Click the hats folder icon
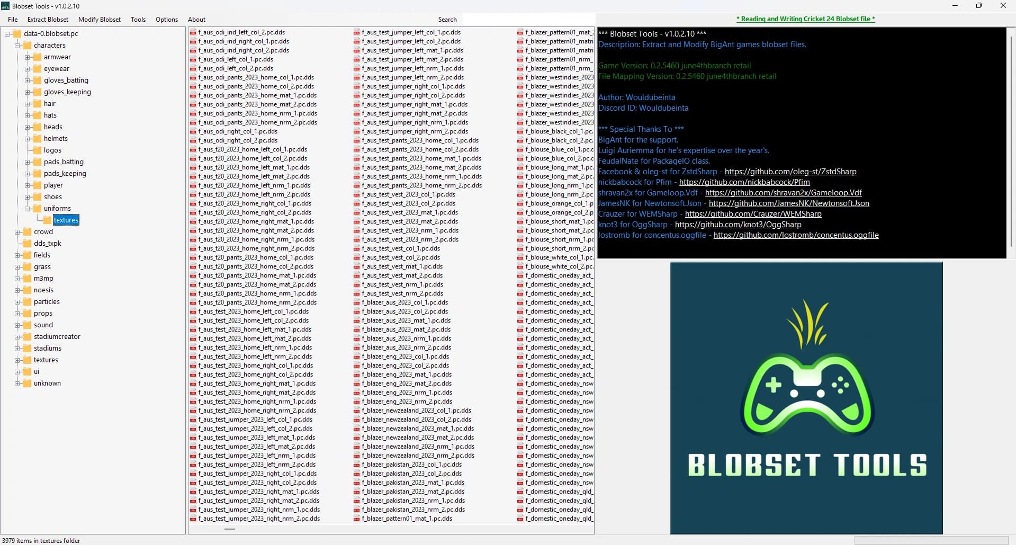Viewport: 1016px width, 545px height. tap(37, 115)
